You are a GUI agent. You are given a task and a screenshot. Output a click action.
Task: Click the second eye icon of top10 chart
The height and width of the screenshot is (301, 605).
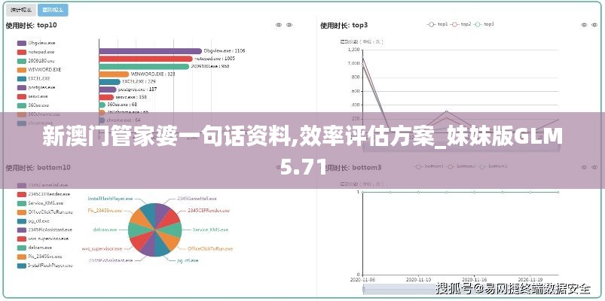290,25
